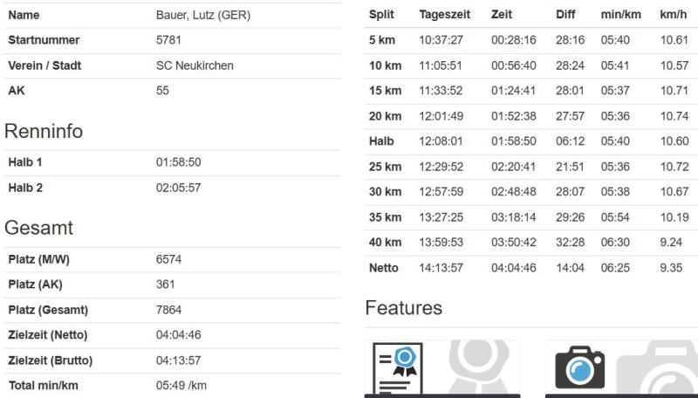Screen dimensions: 698x398
Task: Click the Diff column header
Action: [565, 15]
